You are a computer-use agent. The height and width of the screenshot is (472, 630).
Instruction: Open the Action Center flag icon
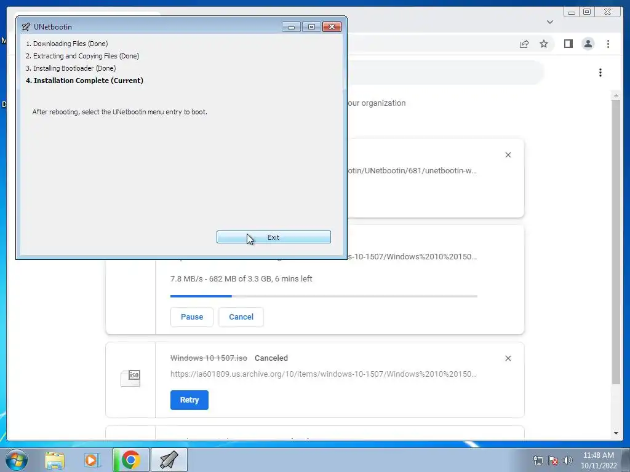553,460
